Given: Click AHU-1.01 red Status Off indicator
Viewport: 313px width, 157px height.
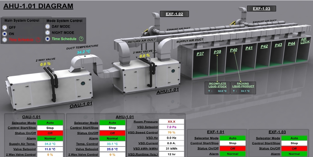Looking at the screenshot, I should [112, 133].
